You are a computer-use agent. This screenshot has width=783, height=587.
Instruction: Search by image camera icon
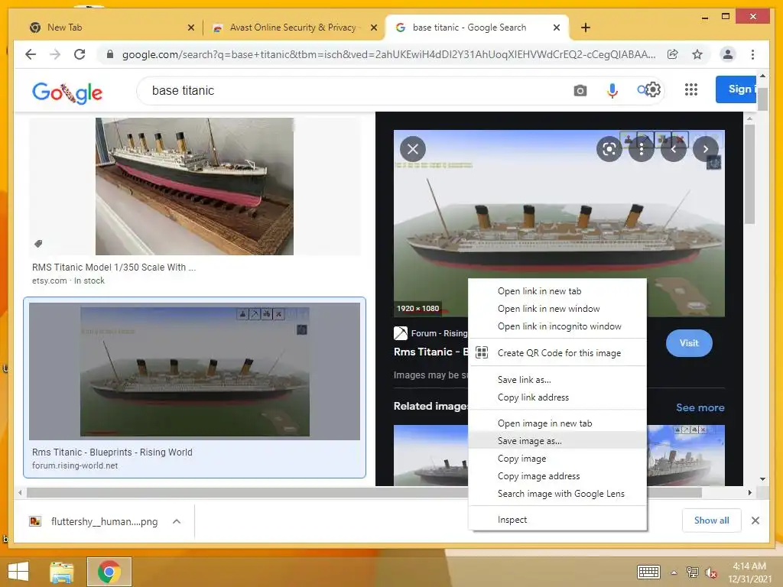pos(580,90)
